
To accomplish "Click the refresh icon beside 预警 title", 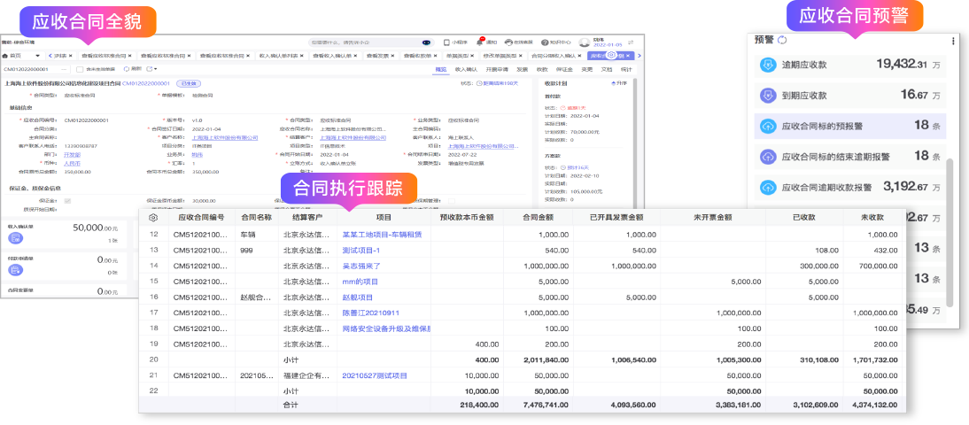I will [782, 40].
